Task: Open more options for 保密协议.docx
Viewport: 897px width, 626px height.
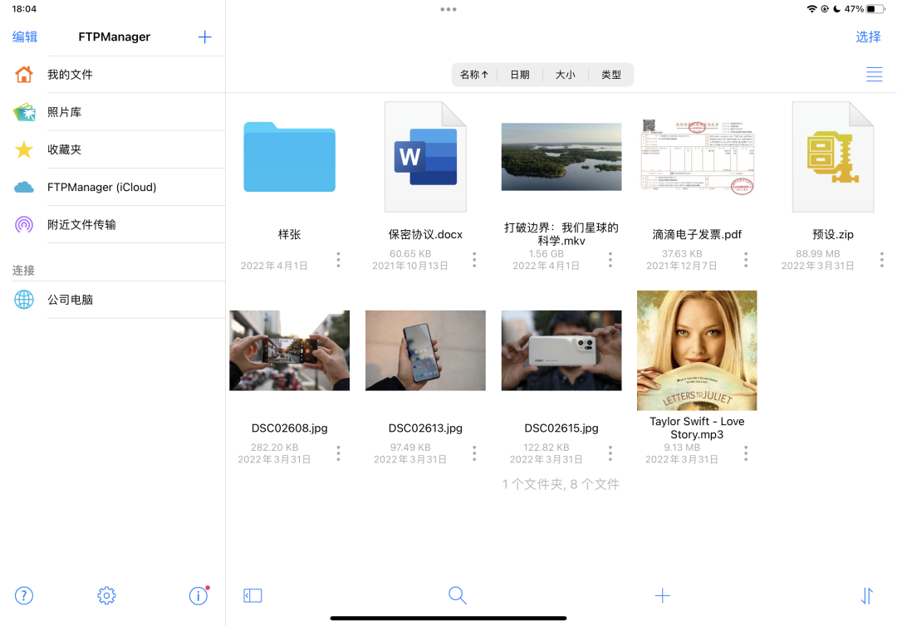Action: pos(474,260)
